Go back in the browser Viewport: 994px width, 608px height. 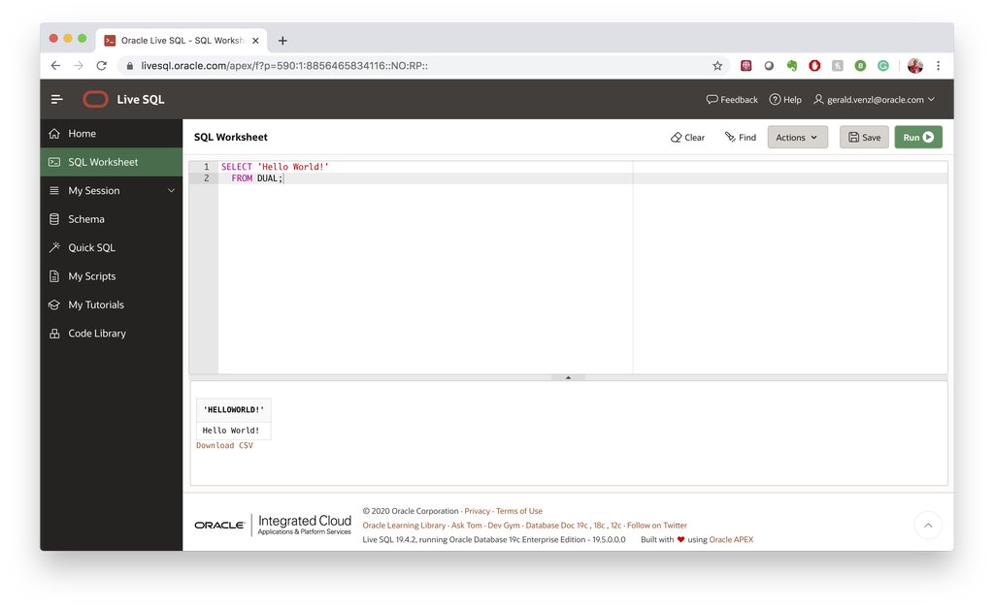click(x=55, y=65)
